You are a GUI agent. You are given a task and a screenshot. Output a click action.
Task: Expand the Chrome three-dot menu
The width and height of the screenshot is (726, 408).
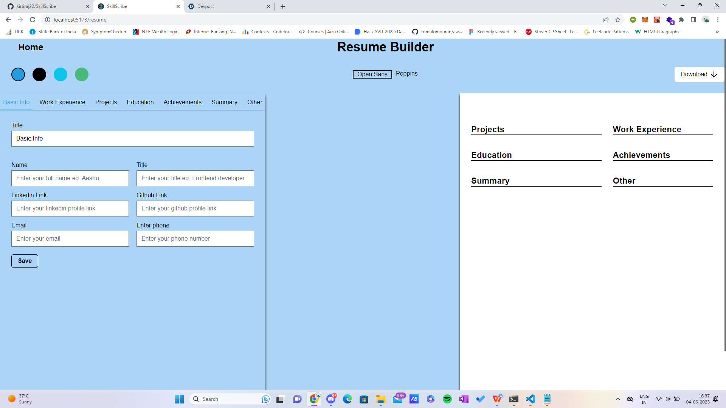718,20
